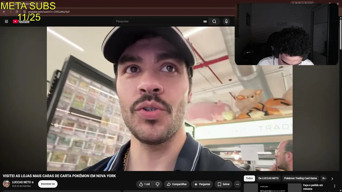Save video to playlist with Salvar

pos(223,184)
